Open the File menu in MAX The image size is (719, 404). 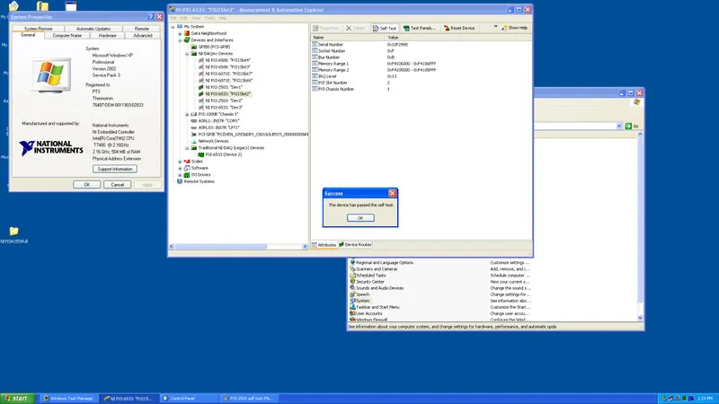point(173,18)
